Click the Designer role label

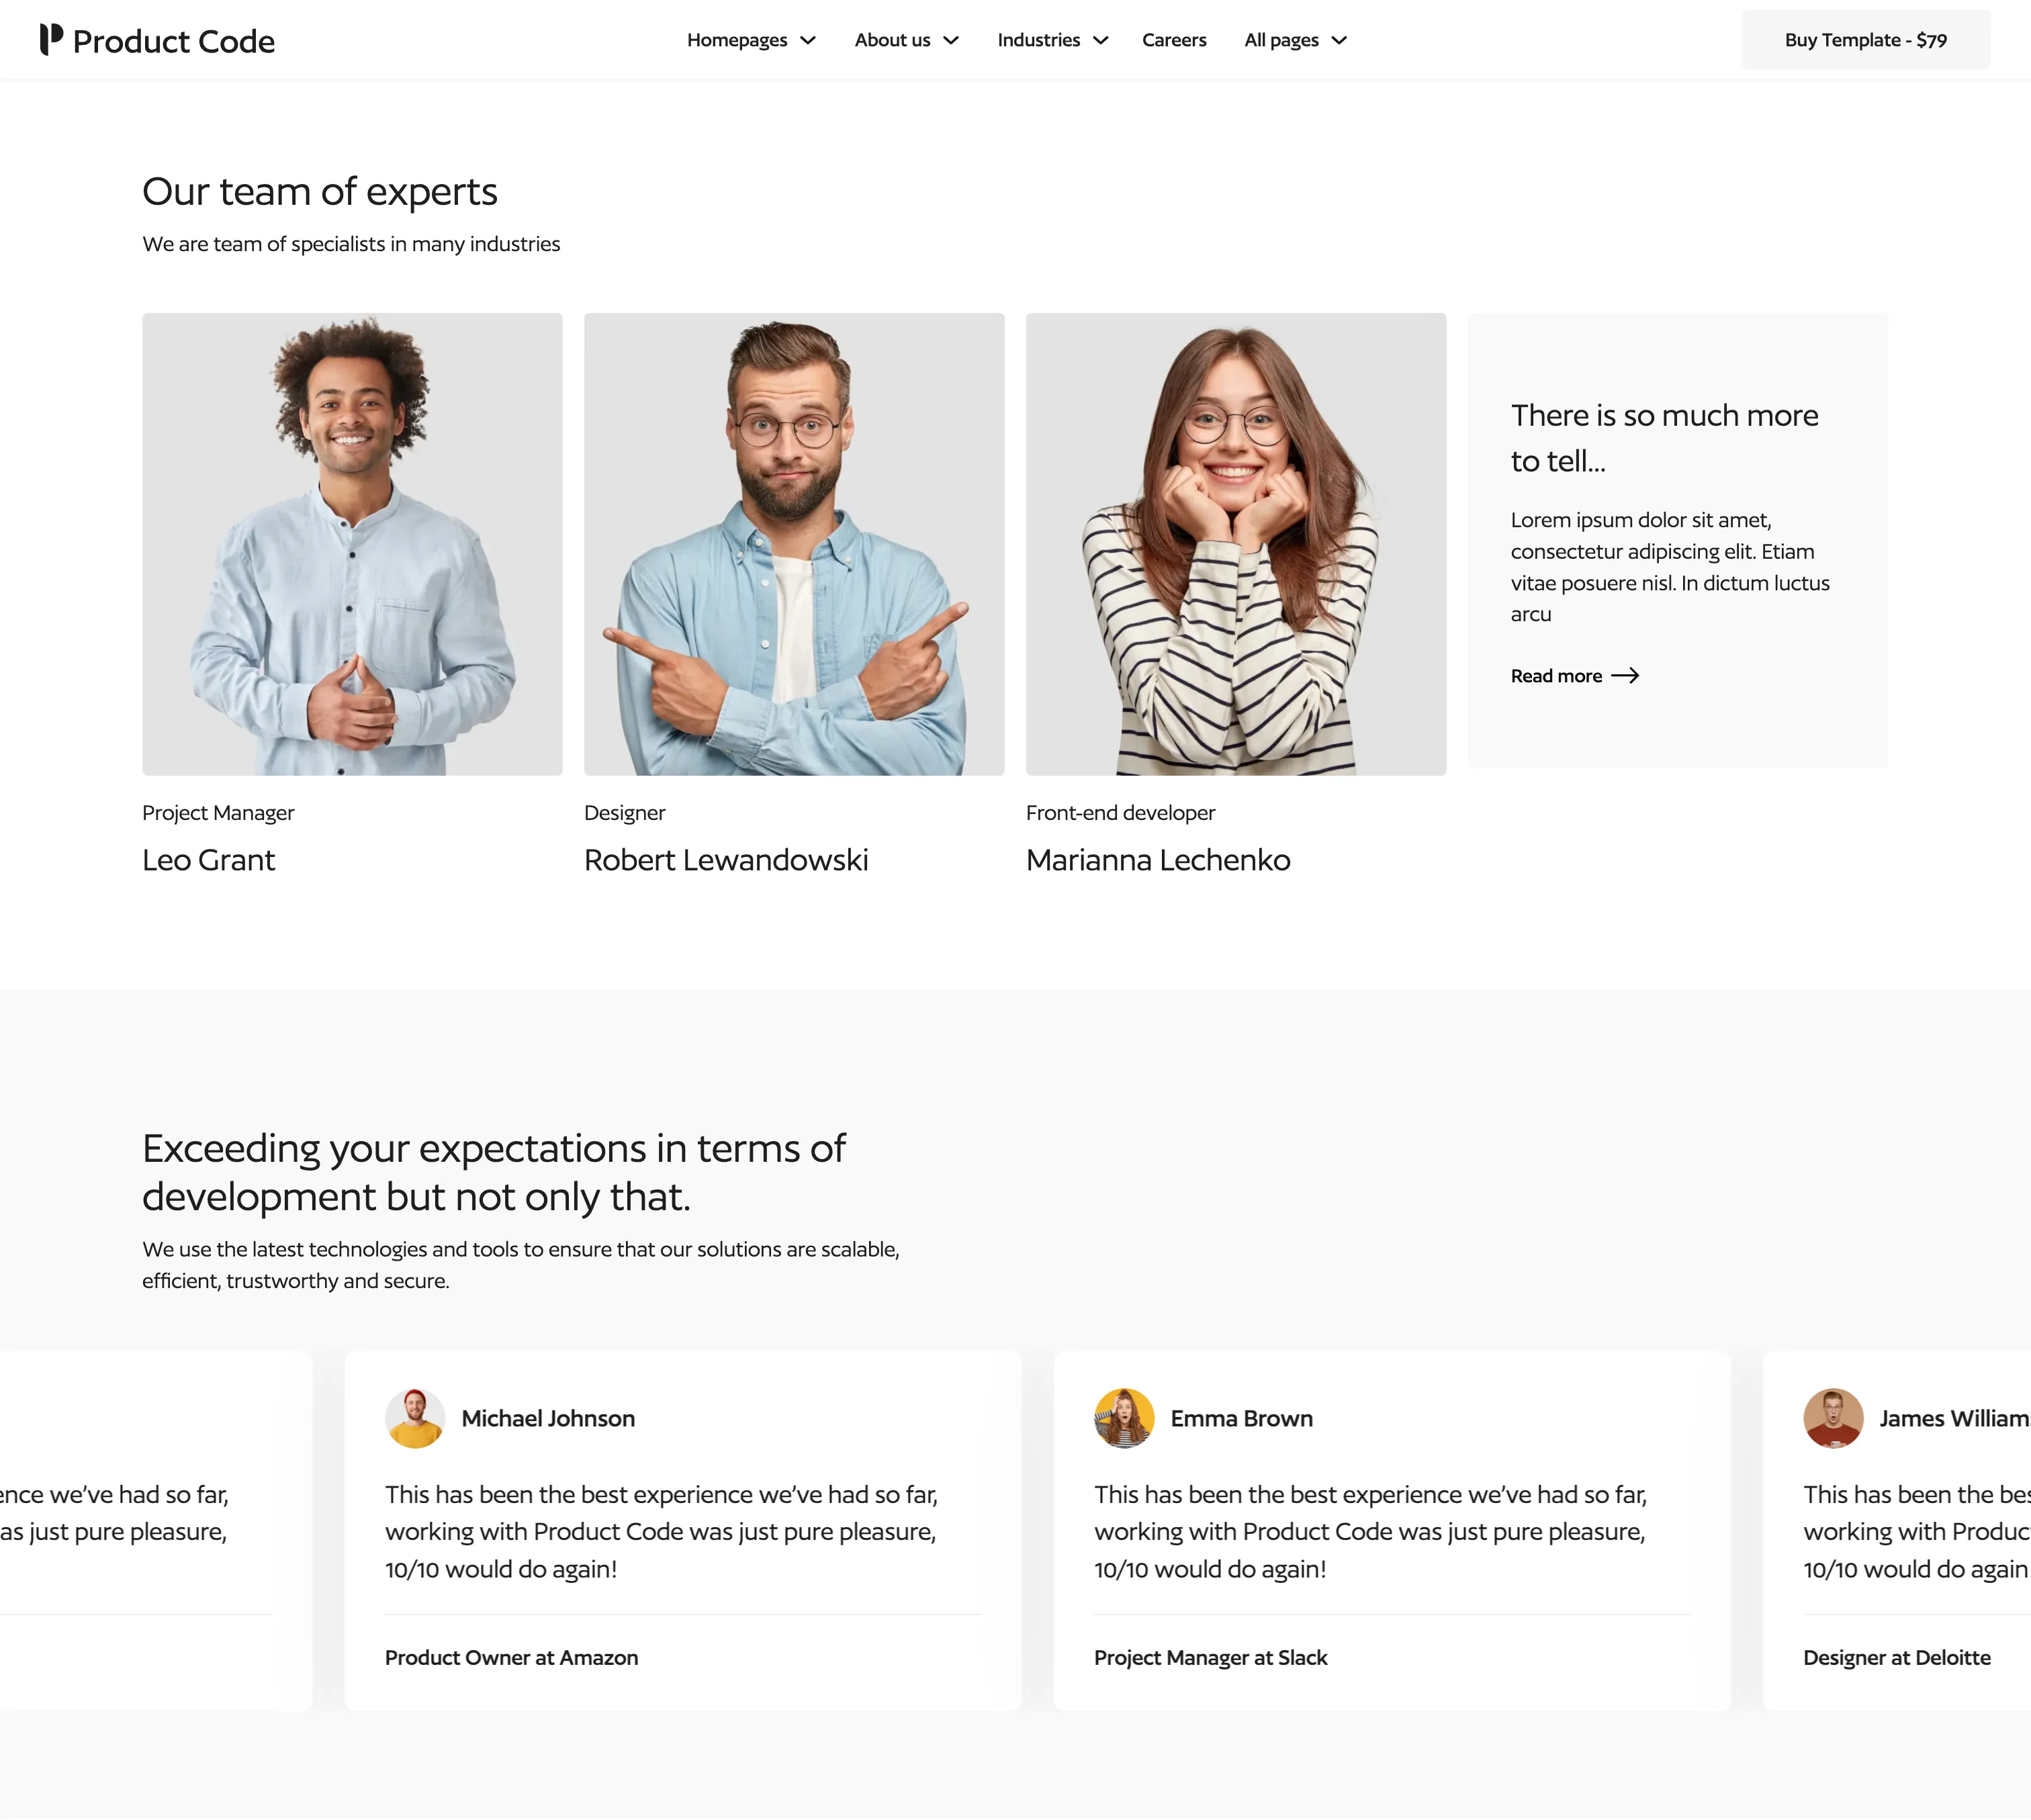point(624,813)
